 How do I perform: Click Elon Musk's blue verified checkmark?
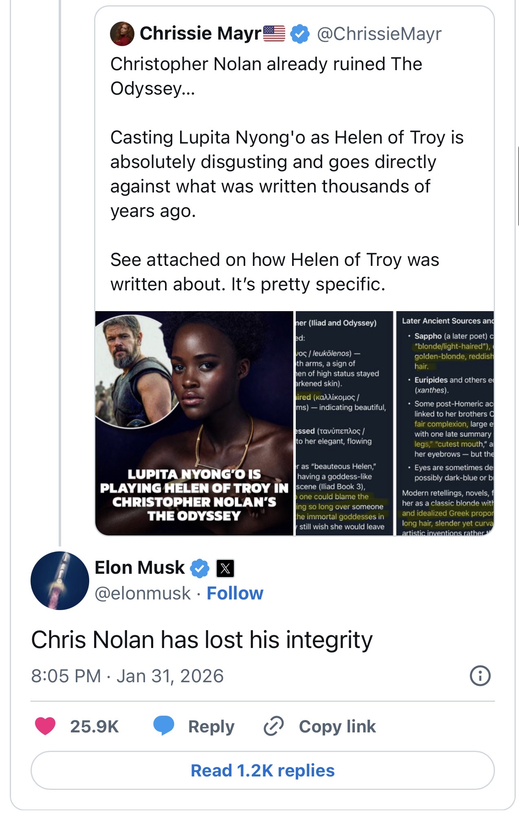pyautogui.click(x=200, y=568)
